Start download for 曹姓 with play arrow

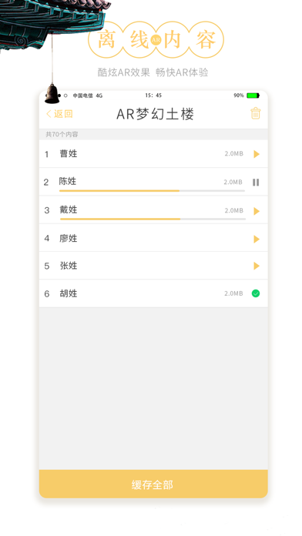[x=257, y=154]
